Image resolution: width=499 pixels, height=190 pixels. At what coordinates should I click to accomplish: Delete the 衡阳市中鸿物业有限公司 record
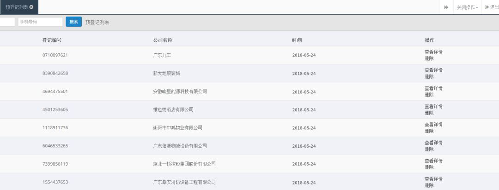[x=429, y=131]
